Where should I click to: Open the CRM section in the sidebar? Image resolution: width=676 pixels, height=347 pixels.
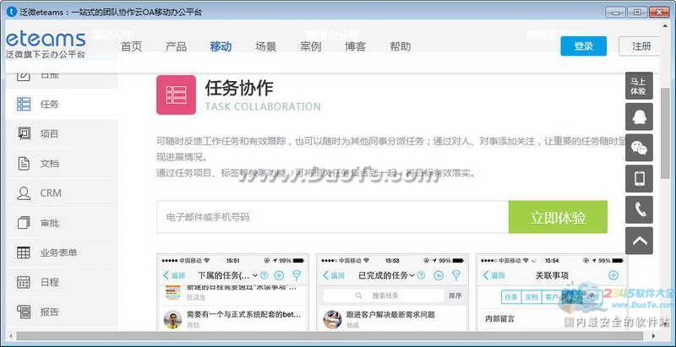click(x=61, y=193)
